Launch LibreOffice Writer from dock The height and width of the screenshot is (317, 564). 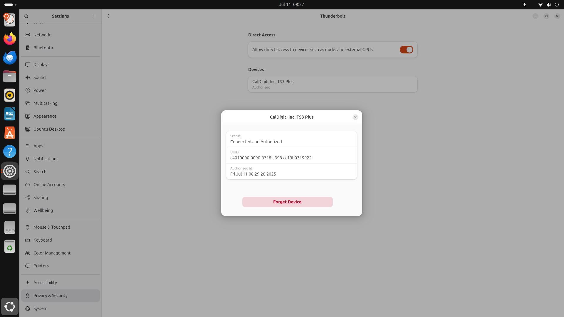[x=10, y=114]
